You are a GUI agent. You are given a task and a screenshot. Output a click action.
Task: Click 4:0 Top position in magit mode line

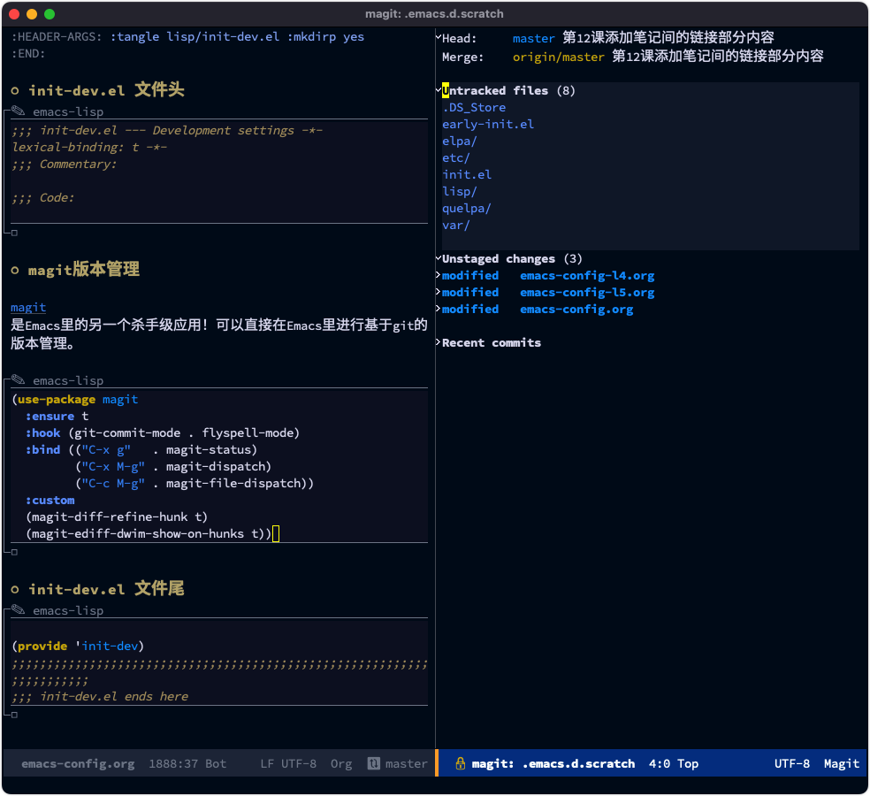[674, 764]
